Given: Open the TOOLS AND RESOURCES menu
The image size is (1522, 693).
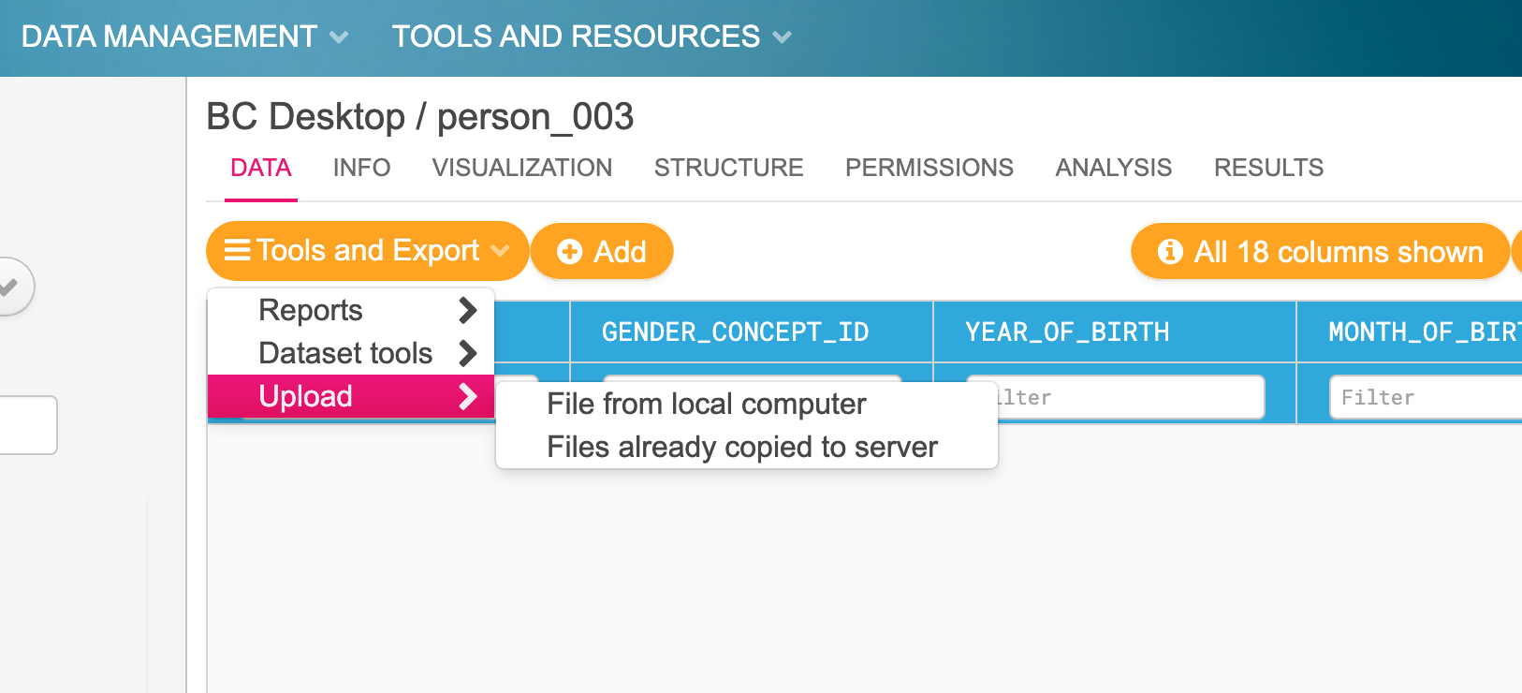Looking at the screenshot, I should 592,37.
